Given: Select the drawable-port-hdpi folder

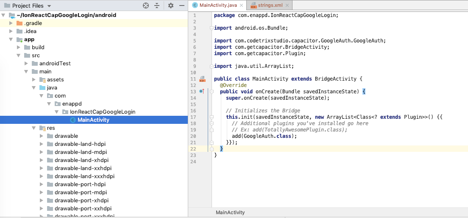Looking at the screenshot, I should point(80,184).
